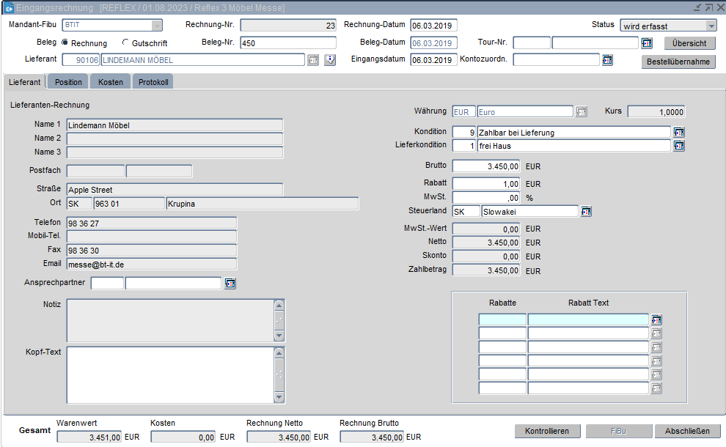The height and width of the screenshot is (447, 726).
Task: Open Kondition lookup icon
Action: coord(678,133)
